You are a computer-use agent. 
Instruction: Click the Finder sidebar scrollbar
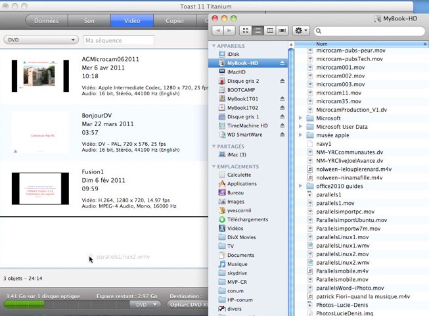pos(291,181)
